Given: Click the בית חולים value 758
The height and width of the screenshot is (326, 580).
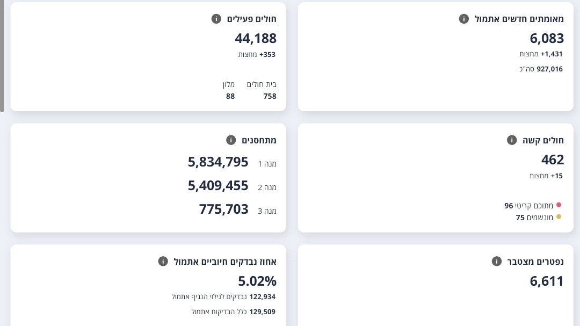Looking at the screenshot, I should point(270,96).
